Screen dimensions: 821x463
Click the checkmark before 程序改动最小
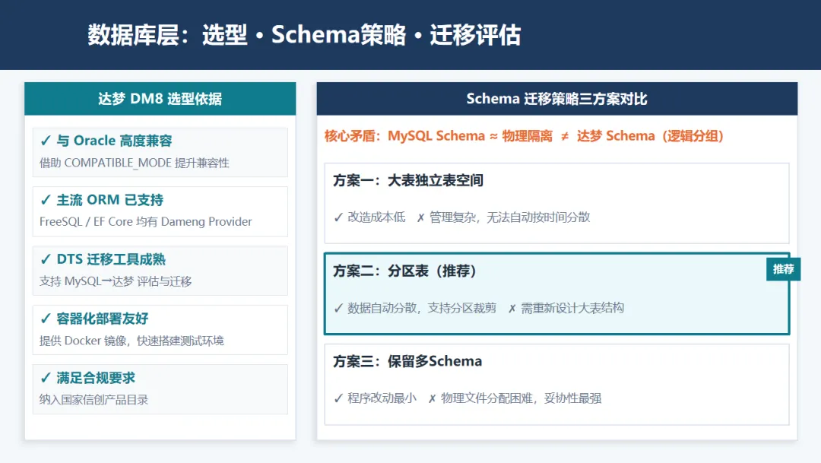338,398
